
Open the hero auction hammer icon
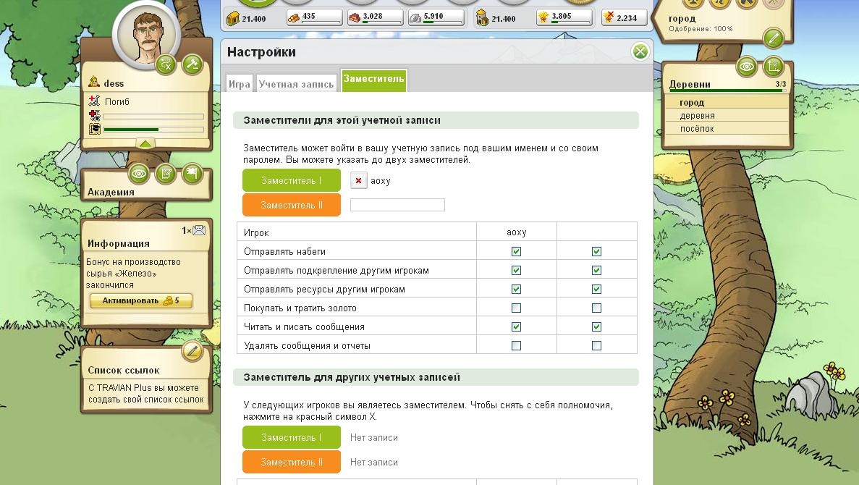192,64
